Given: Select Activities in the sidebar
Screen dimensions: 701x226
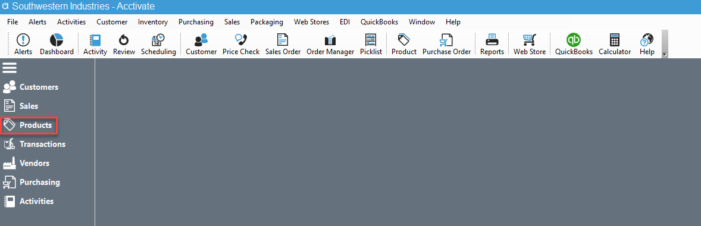Looking at the screenshot, I should [x=28, y=202].
